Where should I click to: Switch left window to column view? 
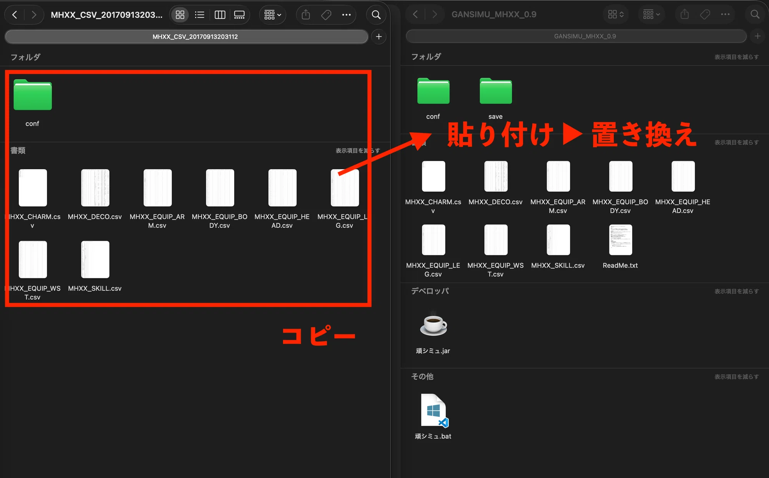pyautogui.click(x=220, y=15)
